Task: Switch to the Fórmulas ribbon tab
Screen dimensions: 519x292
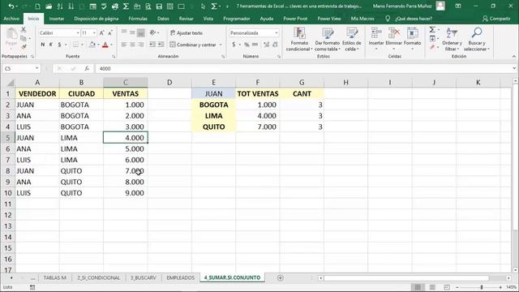Action: (x=138, y=19)
